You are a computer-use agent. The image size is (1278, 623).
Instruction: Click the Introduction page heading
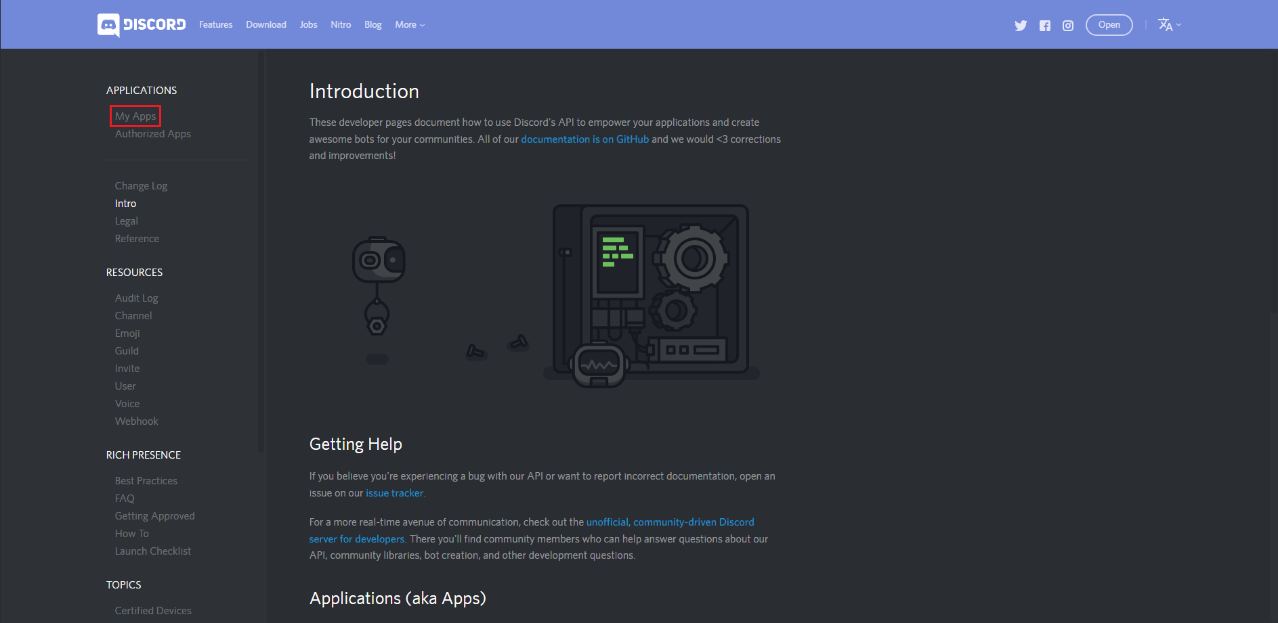[x=364, y=91]
